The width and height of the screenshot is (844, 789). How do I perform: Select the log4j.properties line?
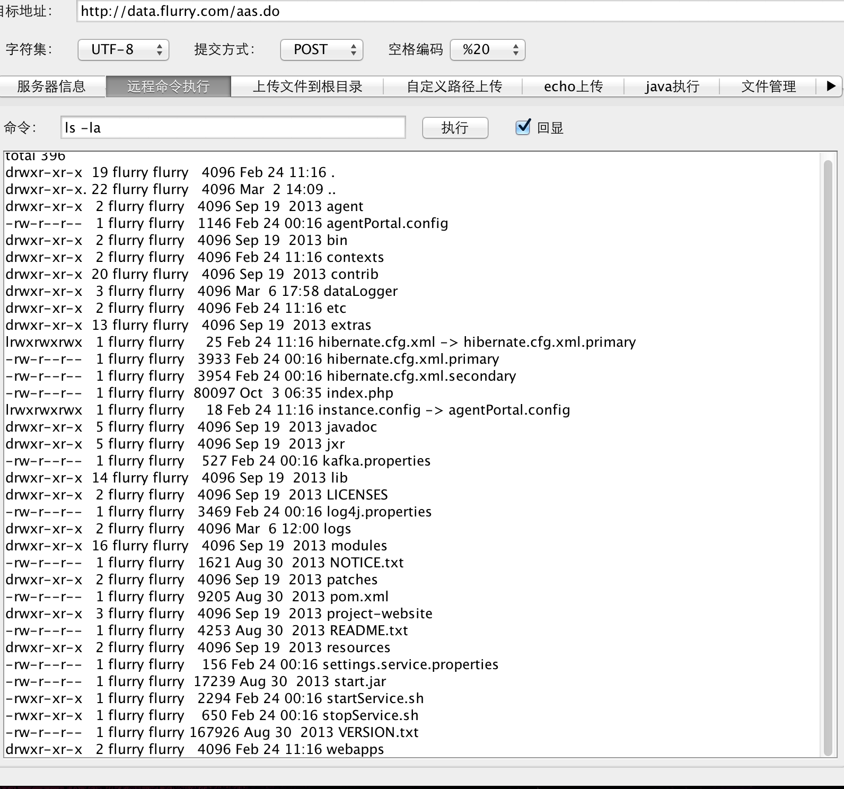click(x=218, y=512)
